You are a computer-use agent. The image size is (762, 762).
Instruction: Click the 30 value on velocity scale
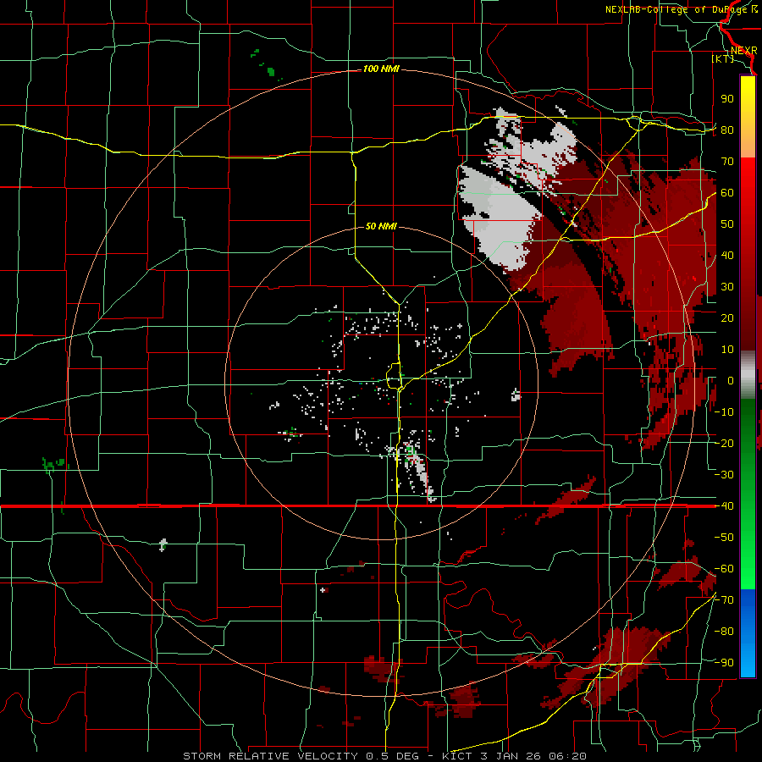[x=727, y=287]
